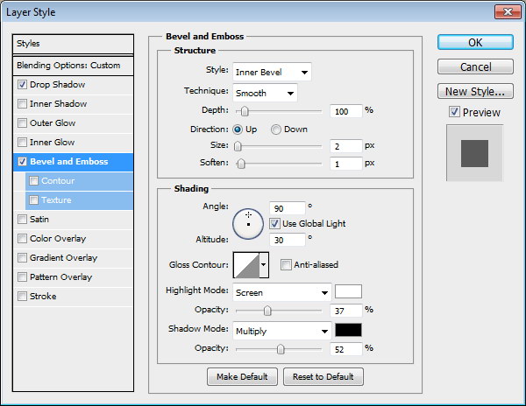Open the Highlight Mode Screen dropdown
Viewport: 526px width, 406px height.
point(281,292)
